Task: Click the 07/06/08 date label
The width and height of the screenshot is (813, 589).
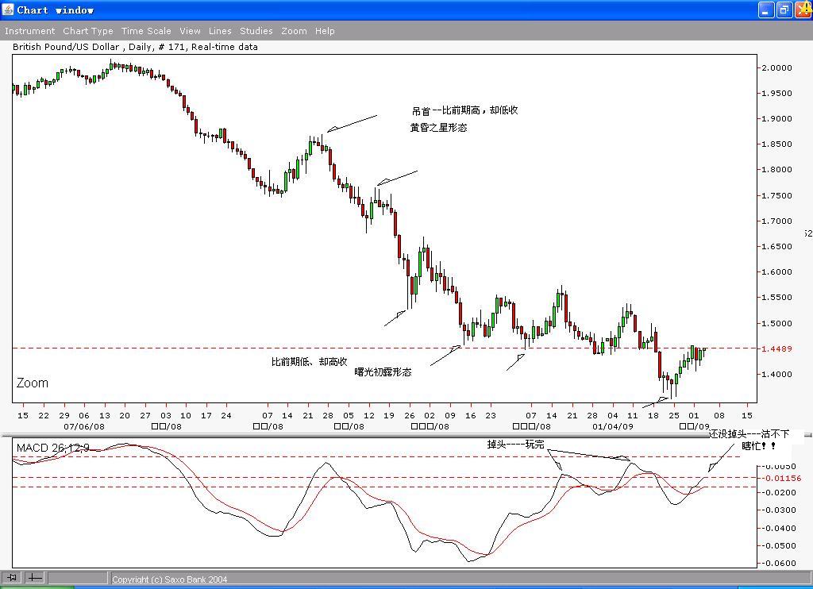Action: click(x=84, y=426)
